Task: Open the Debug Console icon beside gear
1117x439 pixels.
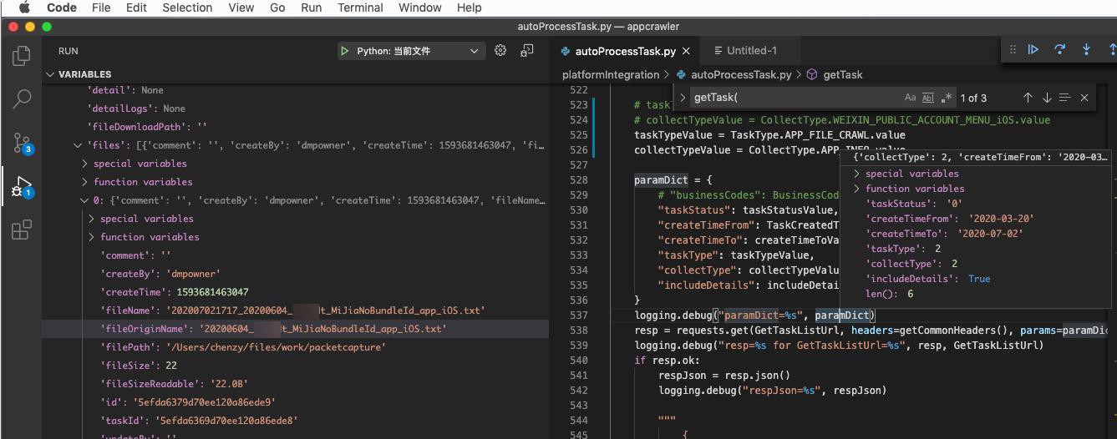Action: point(527,51)
